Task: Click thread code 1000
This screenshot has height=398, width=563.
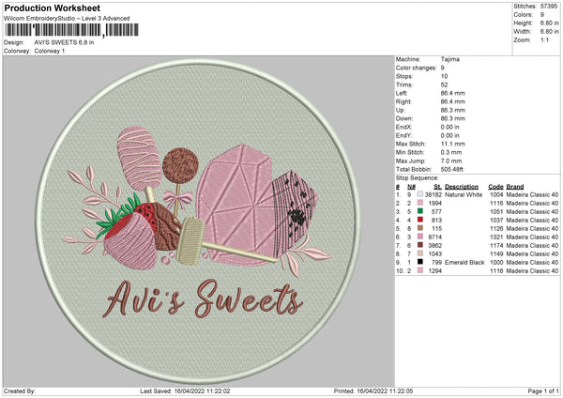Action: 496,262
